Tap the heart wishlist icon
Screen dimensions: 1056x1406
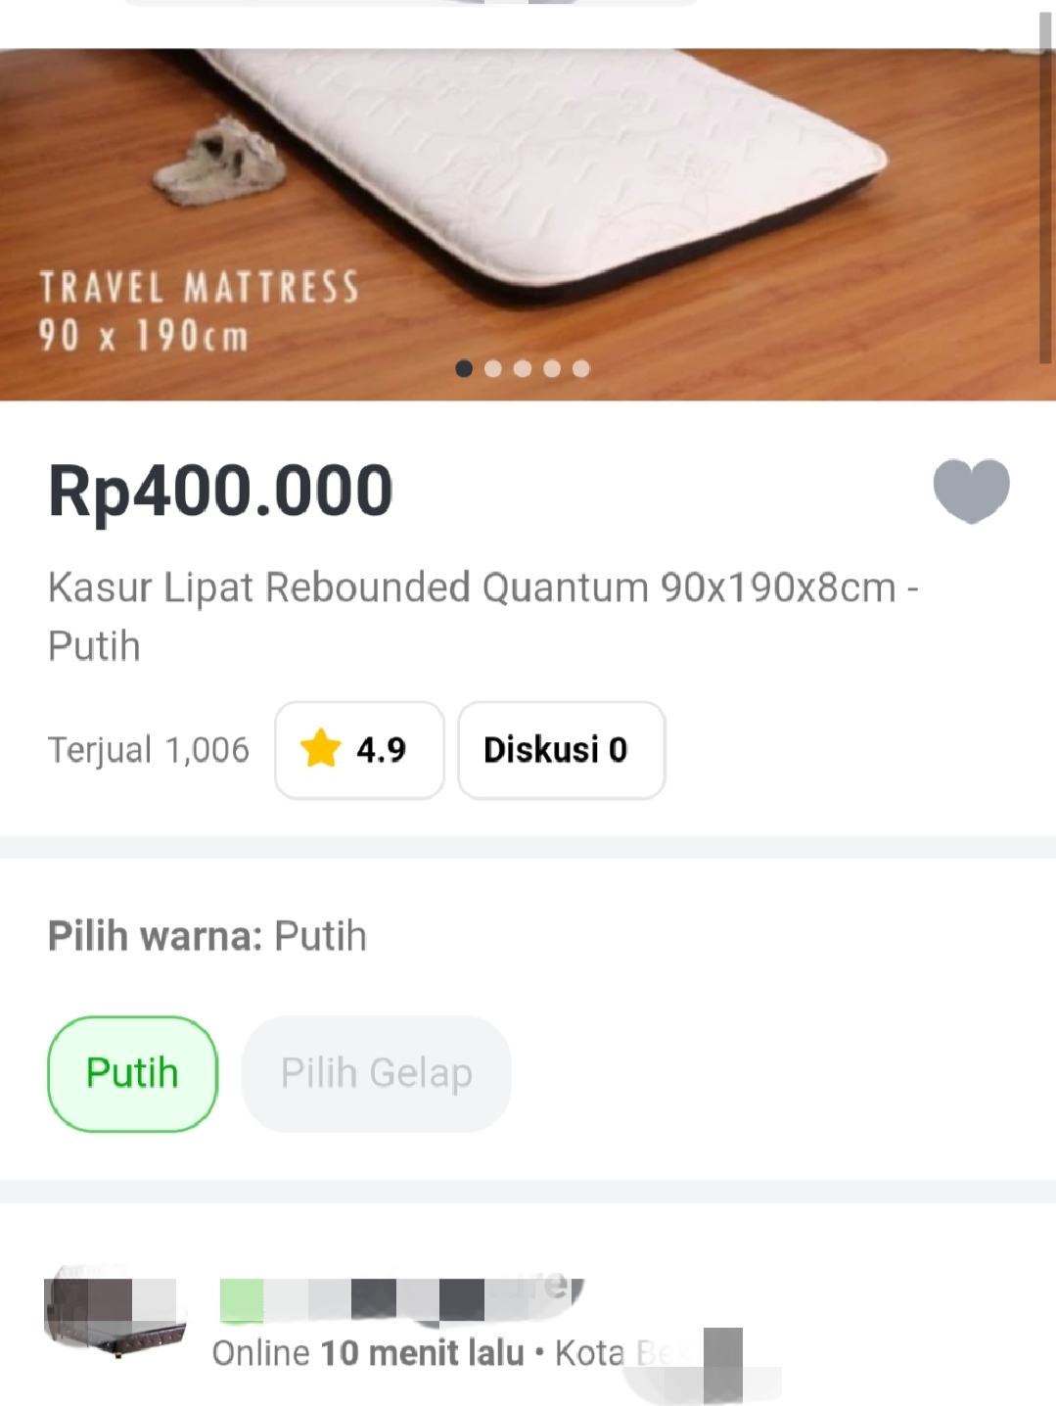[x=971, y=491]
